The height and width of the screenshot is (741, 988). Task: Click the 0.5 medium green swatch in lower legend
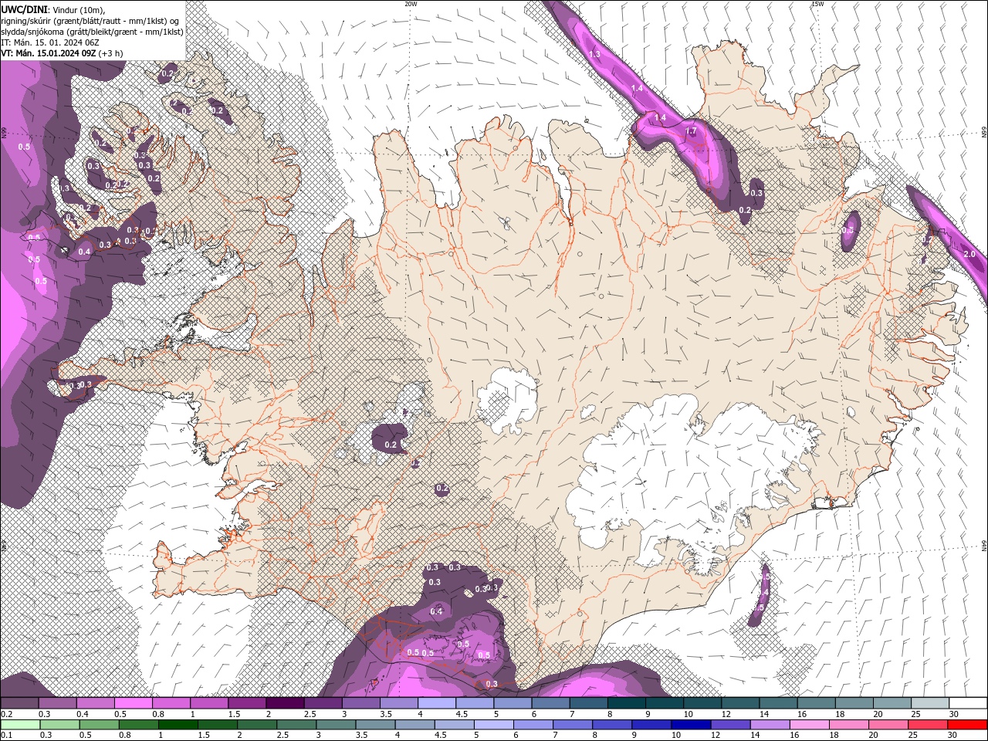99,725
